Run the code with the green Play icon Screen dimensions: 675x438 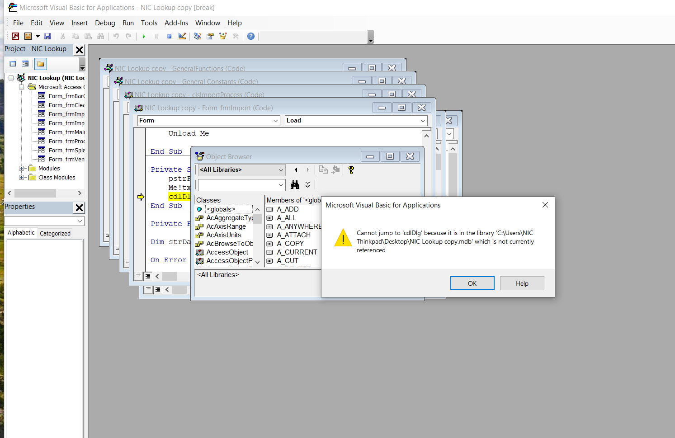tap(144, 36)
